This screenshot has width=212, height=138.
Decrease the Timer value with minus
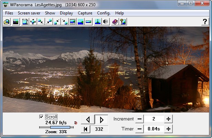click(139, 129)
